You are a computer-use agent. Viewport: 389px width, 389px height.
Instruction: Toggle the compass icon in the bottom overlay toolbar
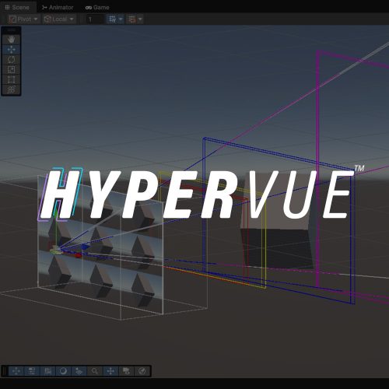coord(142,371)
